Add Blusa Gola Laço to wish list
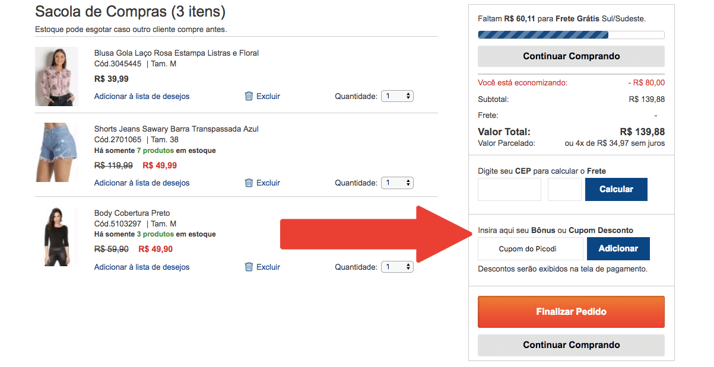Image resolution: width=714 pixels, height=367 pixels. (142, 96)
